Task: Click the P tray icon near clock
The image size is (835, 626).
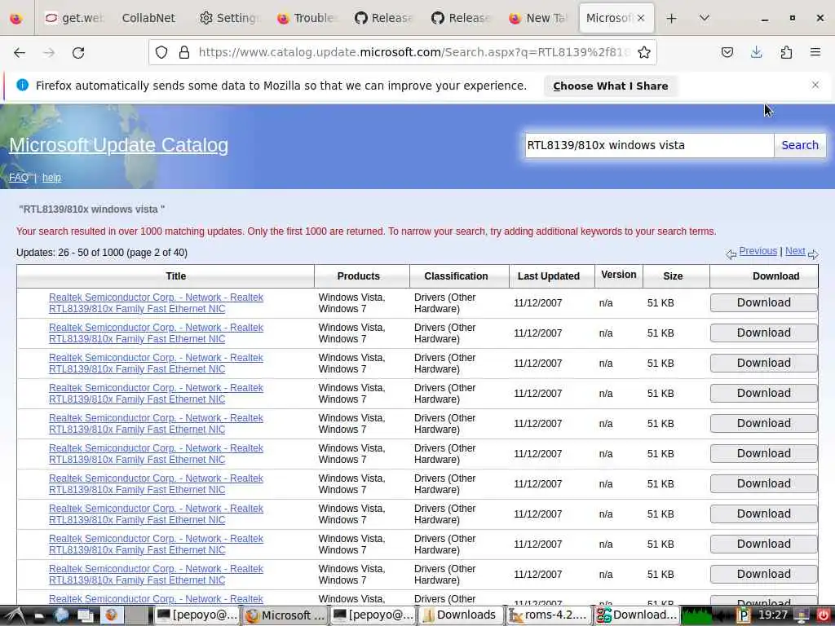Action: (x=744, y=616)
